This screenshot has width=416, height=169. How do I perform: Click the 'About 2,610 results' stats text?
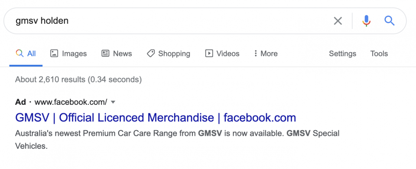click(78, 79)
